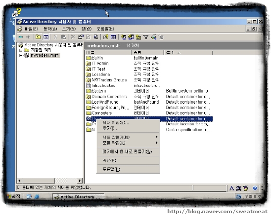
Task: Click Active Directory taskbar button
Action: pos(78,197)
